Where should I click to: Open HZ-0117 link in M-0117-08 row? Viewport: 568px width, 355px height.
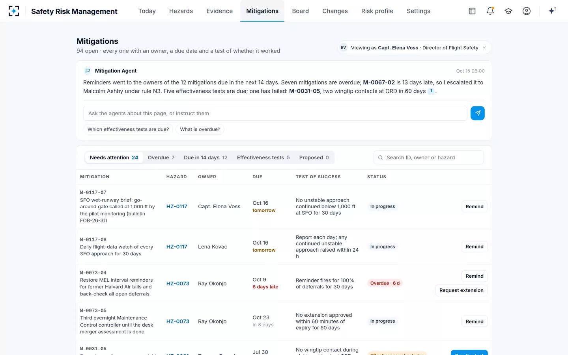coord(177,247)
